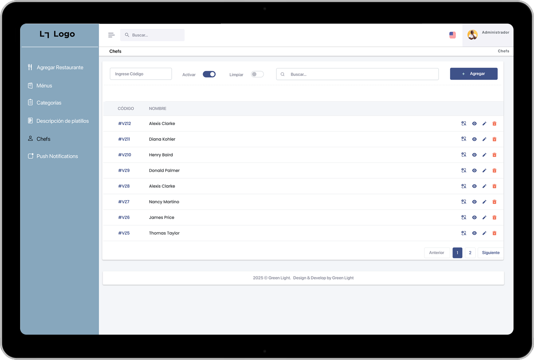Click trash icon for James Price
534x360 pixels.
(494, 218)
